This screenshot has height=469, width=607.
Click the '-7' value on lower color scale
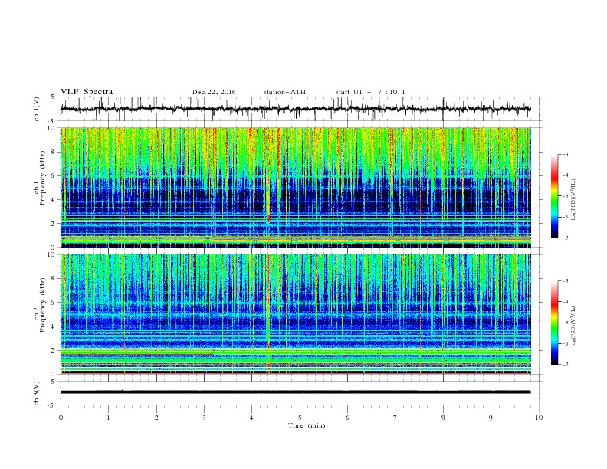click(x=565, y=365)
